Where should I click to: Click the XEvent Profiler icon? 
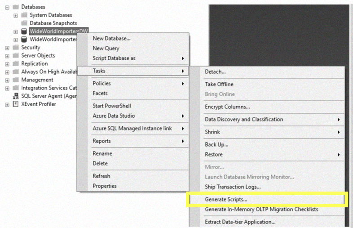pyautogui.click(x=16, y=104)
